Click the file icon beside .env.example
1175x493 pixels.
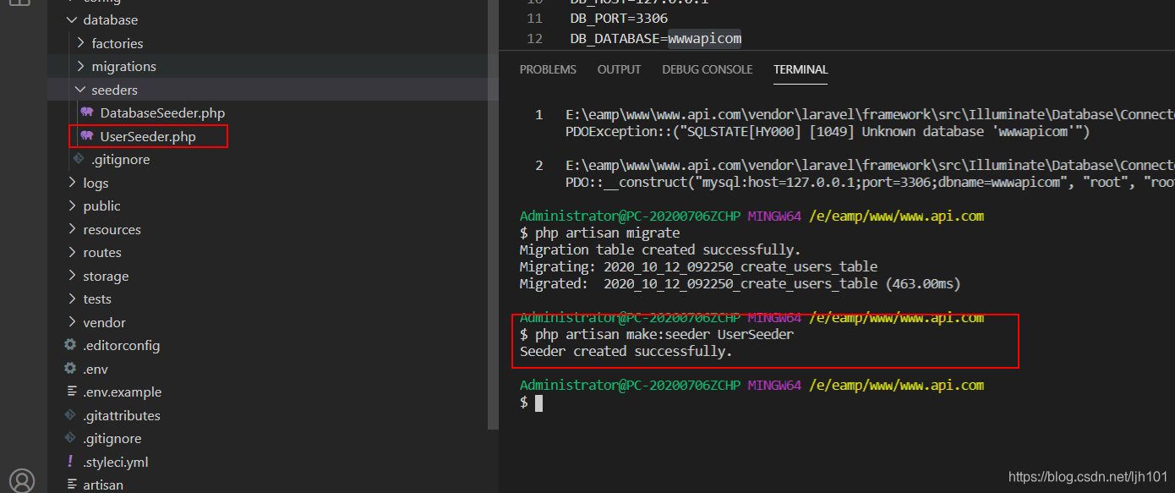[71, 392]
